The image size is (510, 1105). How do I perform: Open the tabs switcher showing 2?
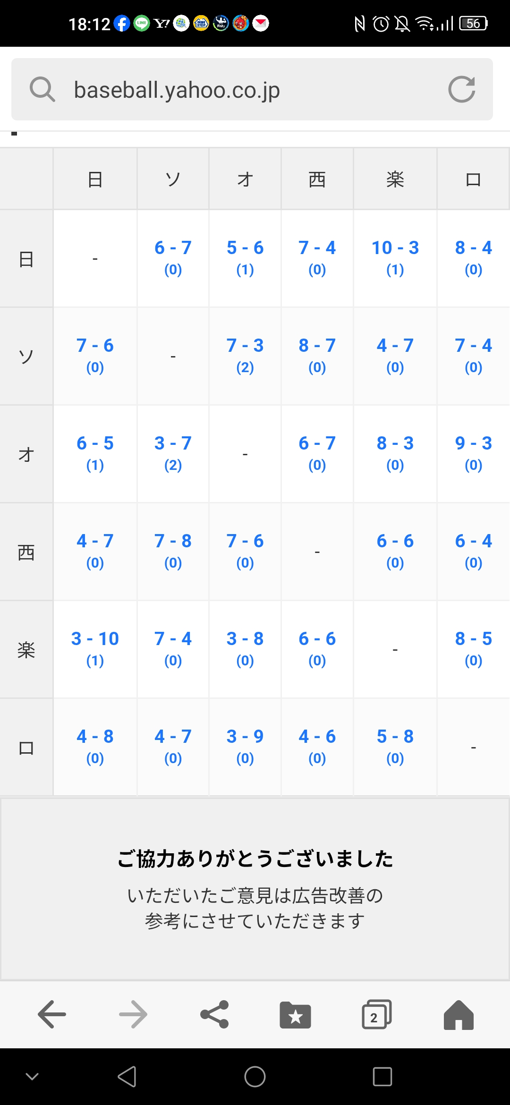377,1014
